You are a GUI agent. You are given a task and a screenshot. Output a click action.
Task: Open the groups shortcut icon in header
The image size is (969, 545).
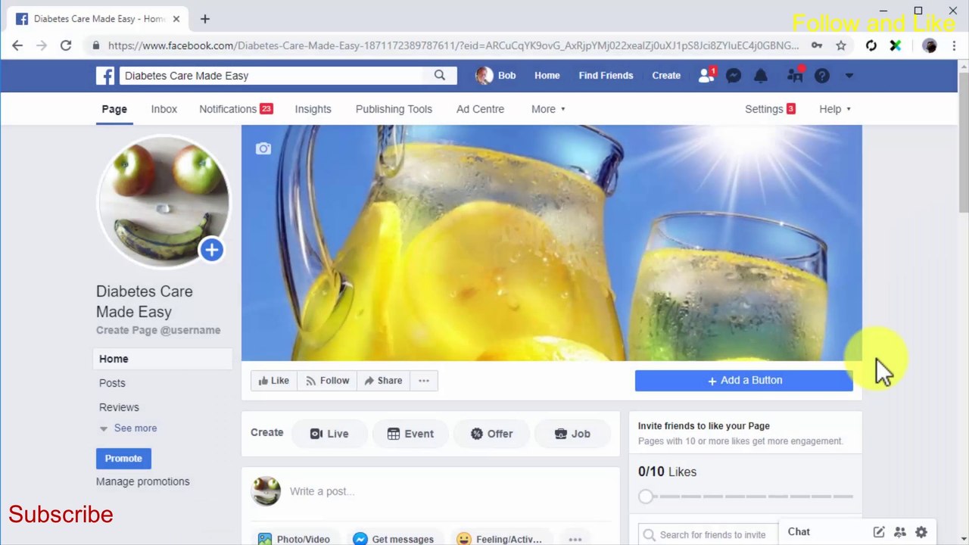coord(794,75)
